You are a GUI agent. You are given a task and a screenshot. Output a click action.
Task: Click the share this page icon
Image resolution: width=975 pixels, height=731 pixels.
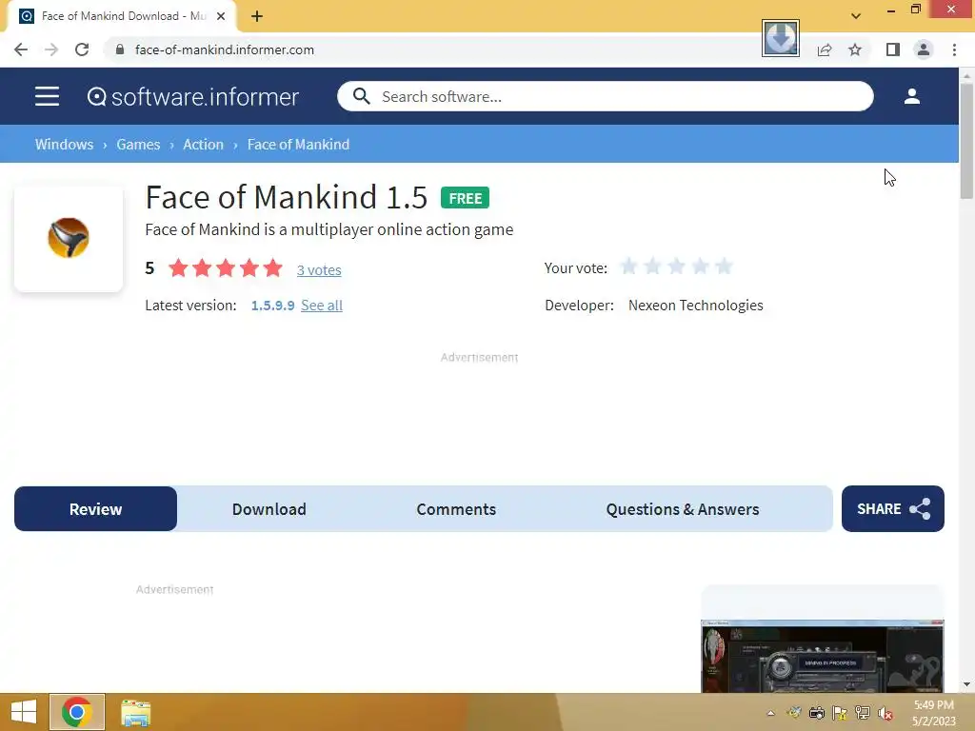[x=825, y=49]
